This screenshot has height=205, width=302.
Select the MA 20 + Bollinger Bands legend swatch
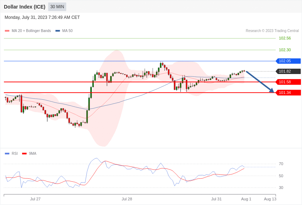click(7, 31)
